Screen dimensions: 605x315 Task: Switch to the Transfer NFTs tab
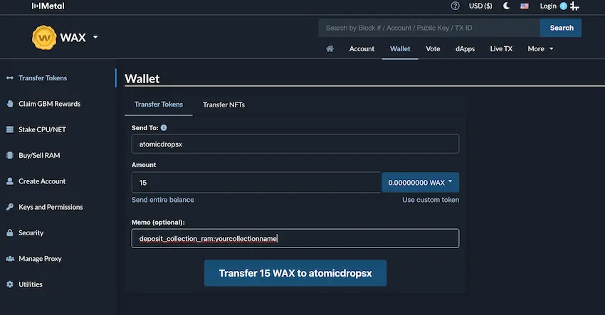point(223,105)
